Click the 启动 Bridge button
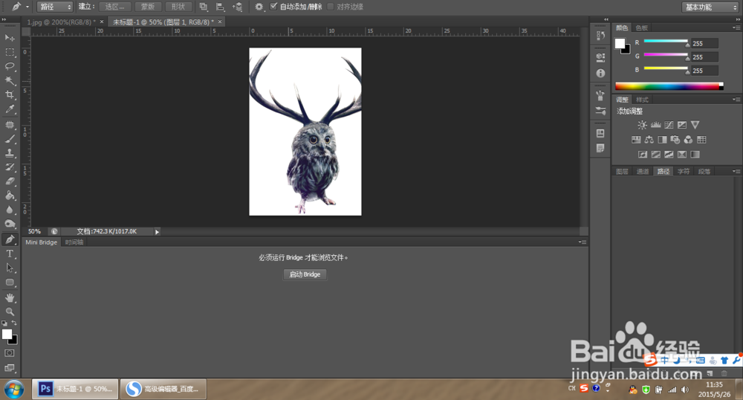The height and width of the screenshot is (400, 743). [x=305, y=274]
